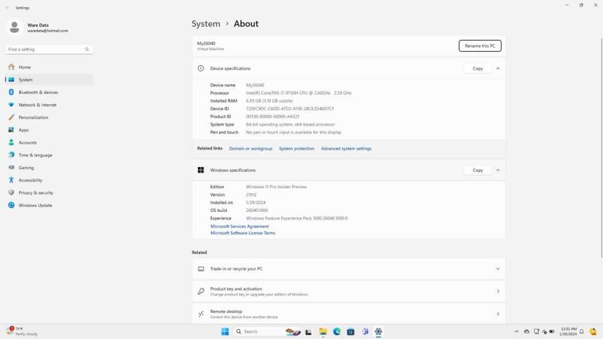
Task: Click the Find a setting search box
Action: [49, 49]
